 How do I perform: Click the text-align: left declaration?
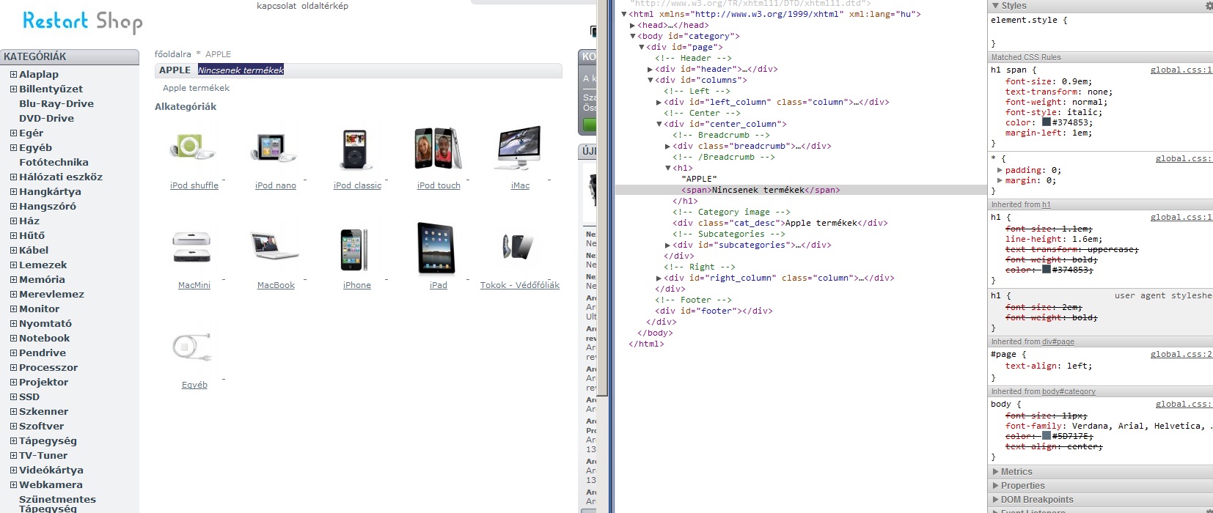pyautogui.click(x=1049, y=366)
